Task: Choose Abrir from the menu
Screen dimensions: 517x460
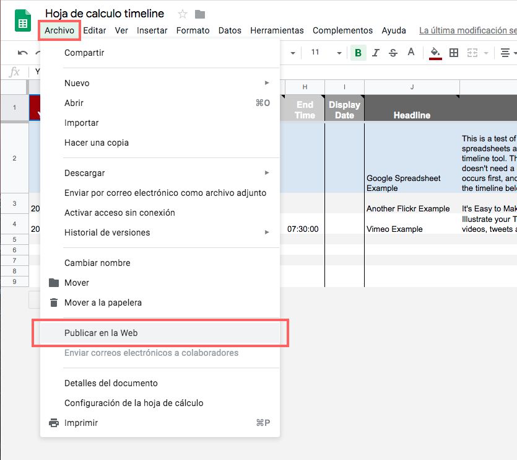Action: [160, 103]
